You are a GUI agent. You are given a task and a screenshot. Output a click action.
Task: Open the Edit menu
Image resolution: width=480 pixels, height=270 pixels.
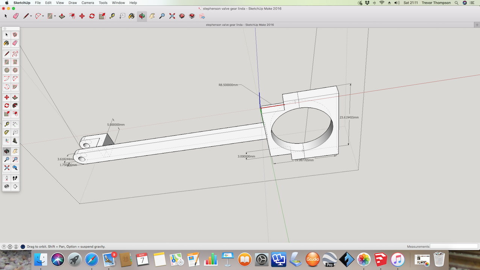point(48,3)
